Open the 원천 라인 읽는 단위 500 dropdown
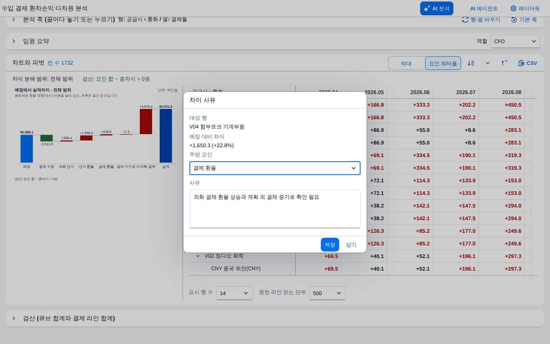Screen dimensions: 550x344 click(327, 293)
